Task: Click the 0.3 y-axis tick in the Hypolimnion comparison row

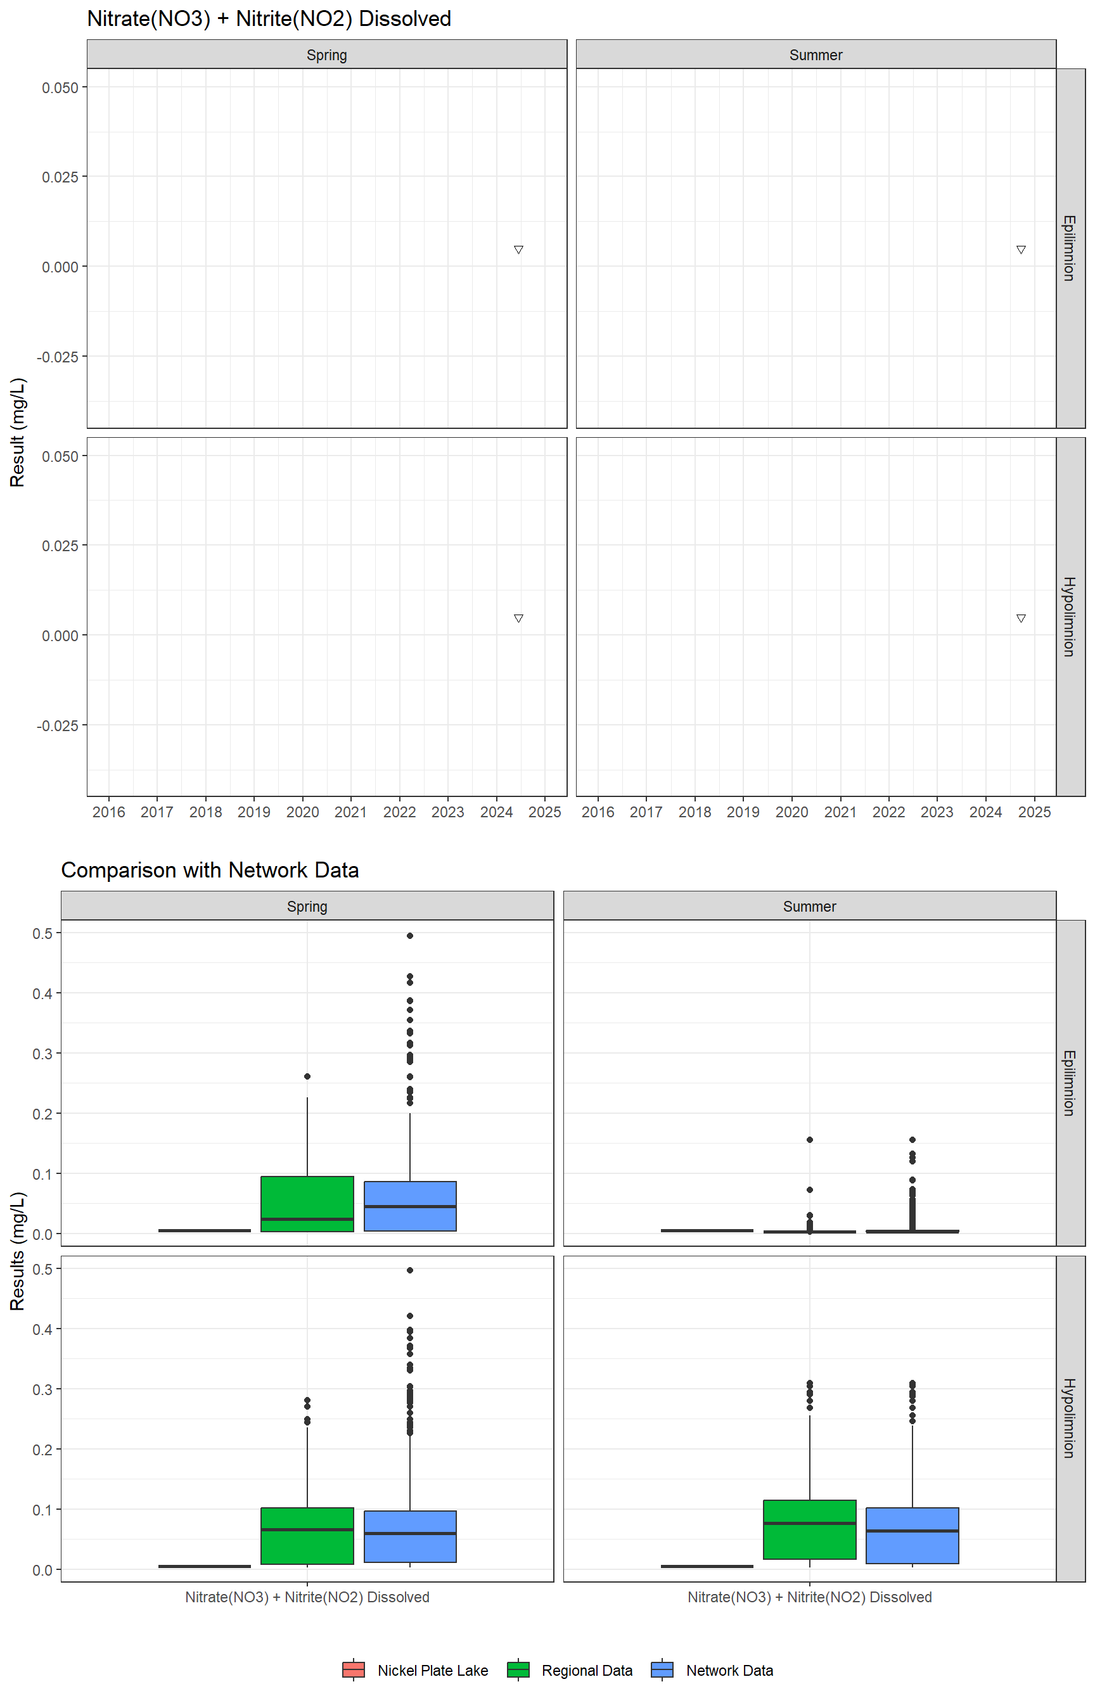Action: (x=42, y=1389)
